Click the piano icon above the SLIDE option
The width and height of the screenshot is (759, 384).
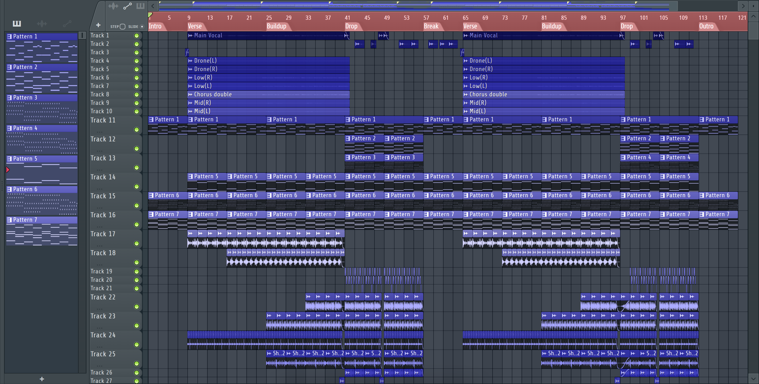click(x=140, y=6)
